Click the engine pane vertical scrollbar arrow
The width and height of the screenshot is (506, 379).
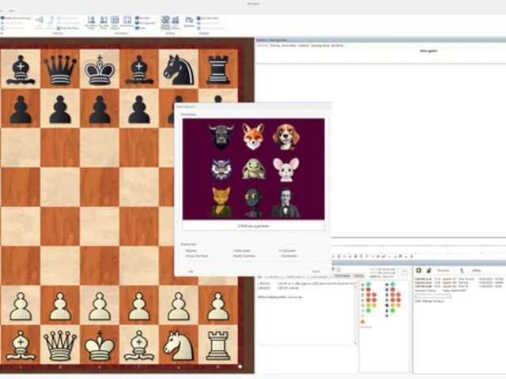355,343
